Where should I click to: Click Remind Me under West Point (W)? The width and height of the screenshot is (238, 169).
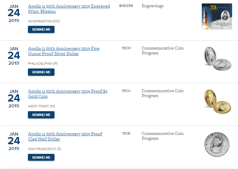[x=41, y=115]
